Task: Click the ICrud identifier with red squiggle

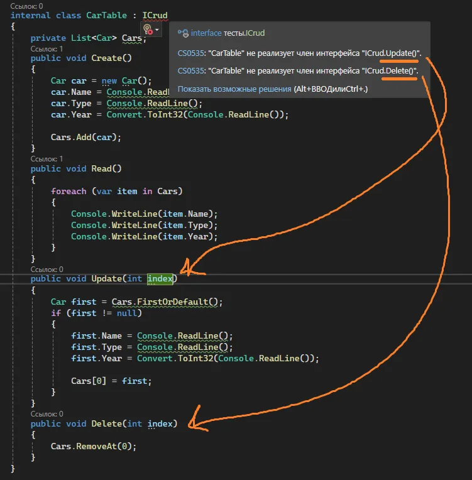Action: click(x=155, y=15)
